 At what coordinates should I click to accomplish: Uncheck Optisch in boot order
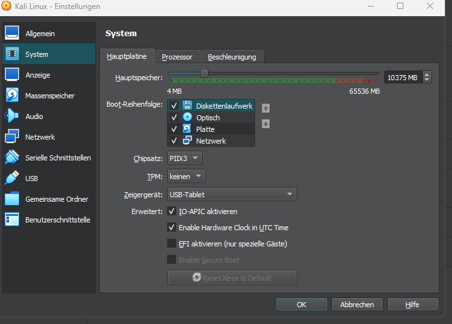[174, 118]
